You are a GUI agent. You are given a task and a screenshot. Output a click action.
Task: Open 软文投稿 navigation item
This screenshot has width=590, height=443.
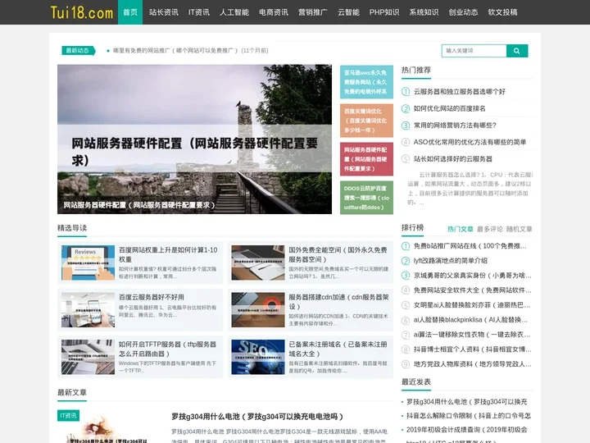click(x=502, y=12)
